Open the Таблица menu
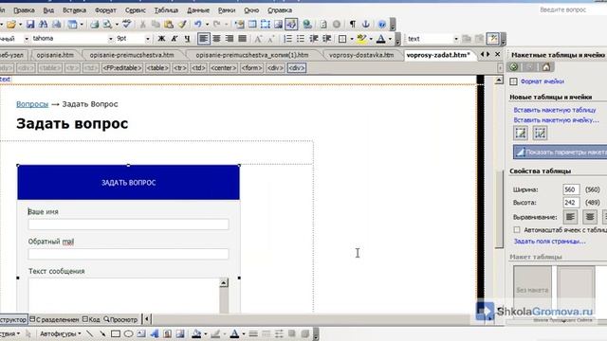607x341 pixels. (x=166, y=10)
